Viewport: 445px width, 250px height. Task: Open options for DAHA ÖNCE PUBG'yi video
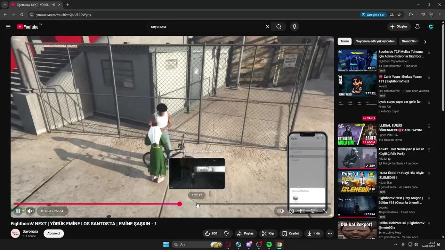pyautogui.click(x=429, y=174)
